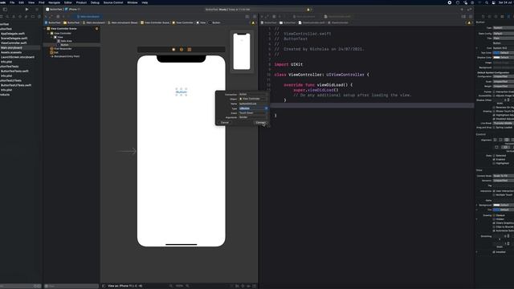Toggle Multiple Touch checkbox in inspector

tap(494, 195)
